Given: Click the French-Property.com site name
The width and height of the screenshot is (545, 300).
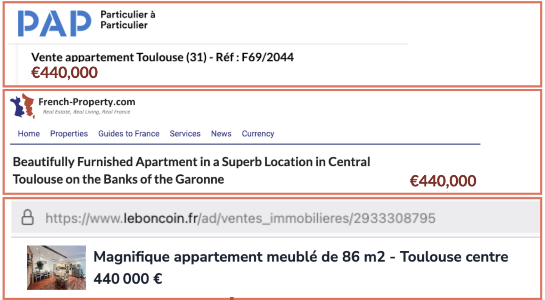Looking at the screenshot, I should tap(87, 102).
